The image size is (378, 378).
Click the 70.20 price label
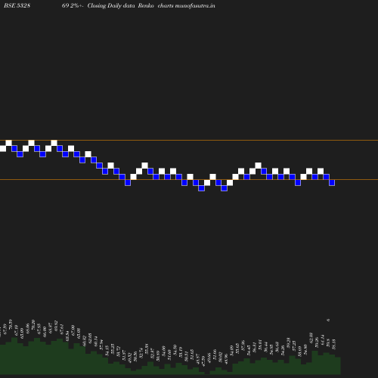33,324
